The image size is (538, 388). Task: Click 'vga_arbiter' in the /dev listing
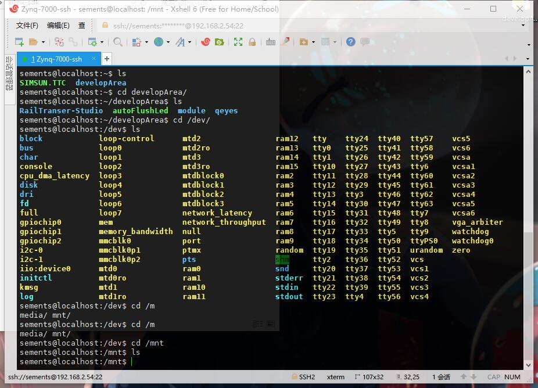coord(477,222)
